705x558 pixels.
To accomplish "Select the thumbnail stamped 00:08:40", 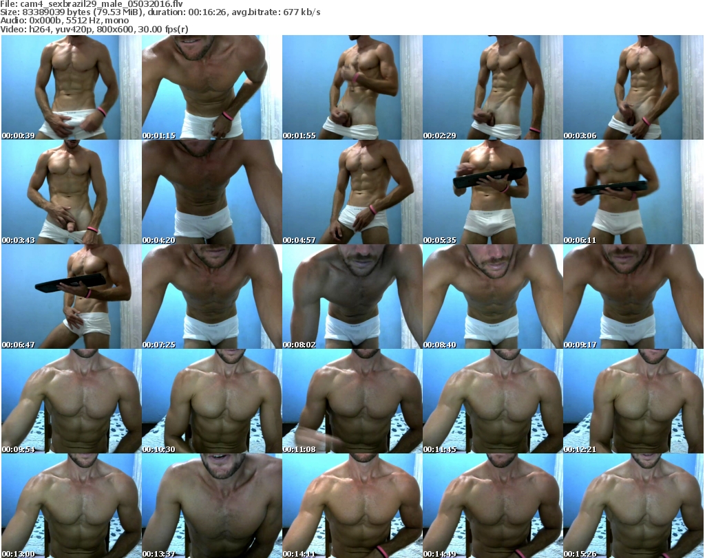I will 493,297.
